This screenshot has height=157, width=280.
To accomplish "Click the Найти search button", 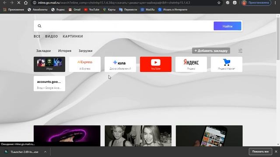I will 227,26.
